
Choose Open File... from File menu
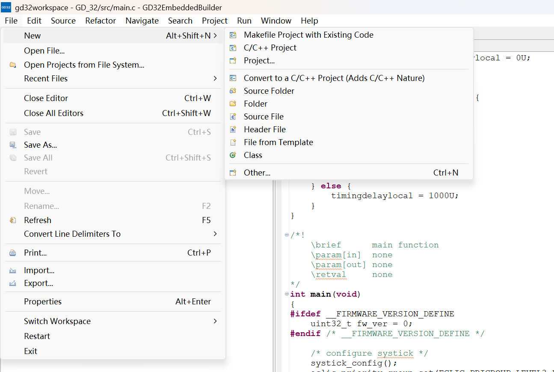click(x=113, y=51)
